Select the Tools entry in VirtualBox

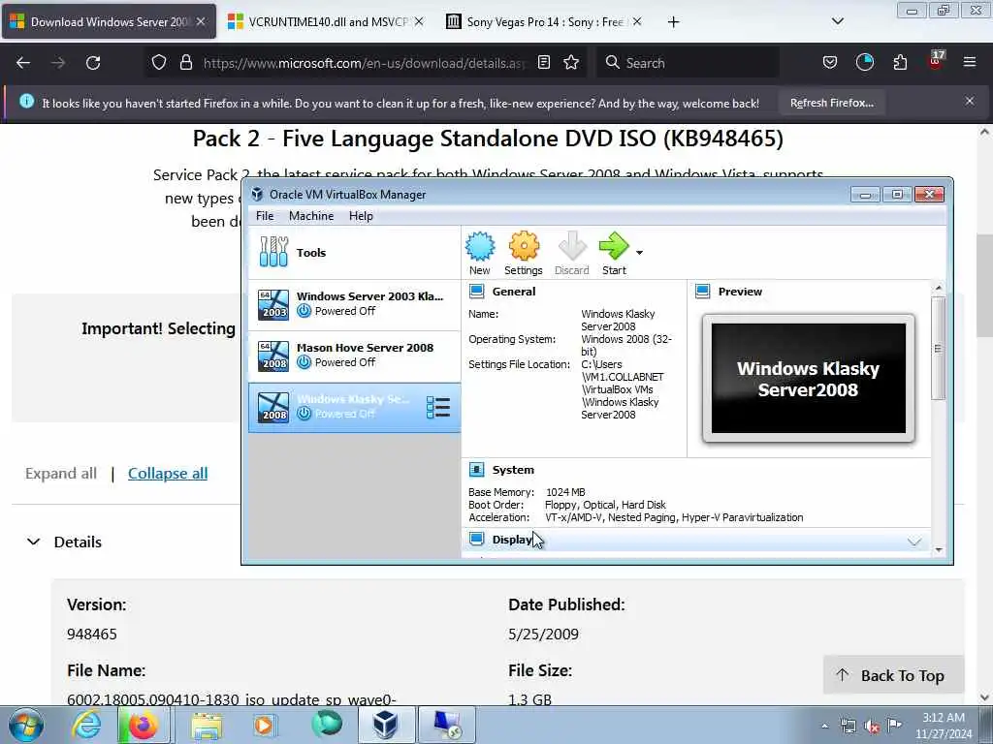(x=355, y=253)
